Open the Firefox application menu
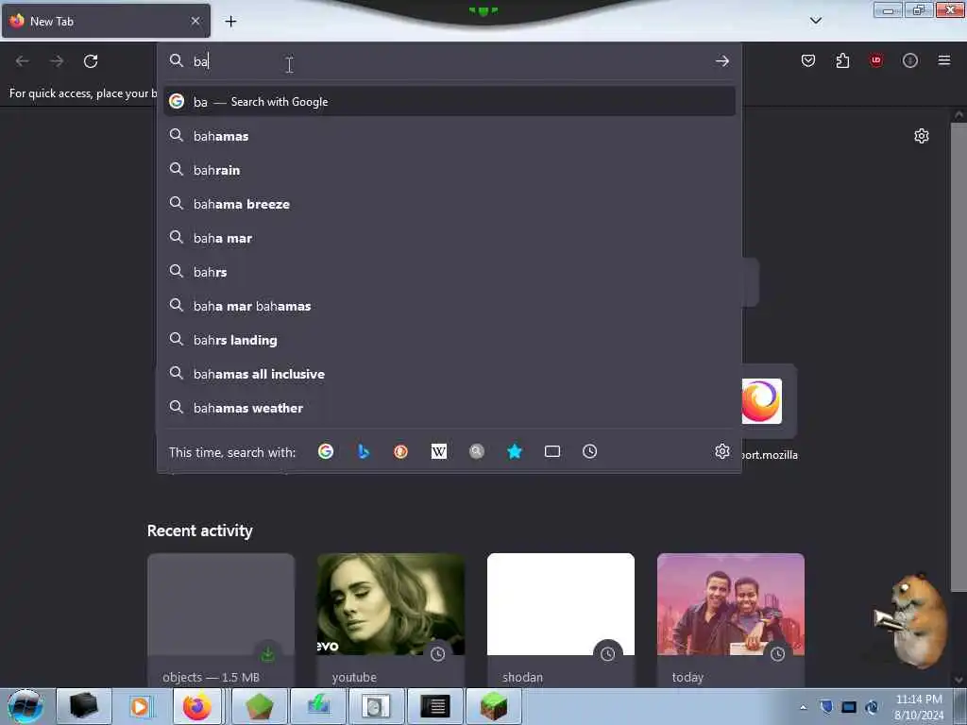Image resolution: width=967 pixels, height=725 pixels. point(944,60)
